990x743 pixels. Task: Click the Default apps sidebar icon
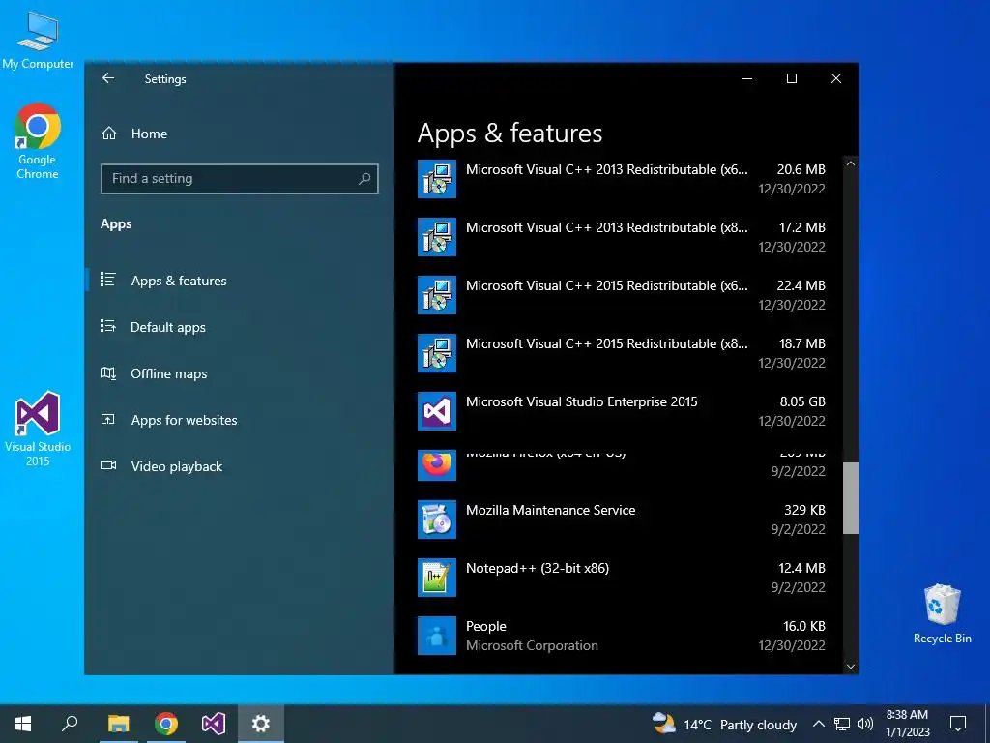pos(108,326)
